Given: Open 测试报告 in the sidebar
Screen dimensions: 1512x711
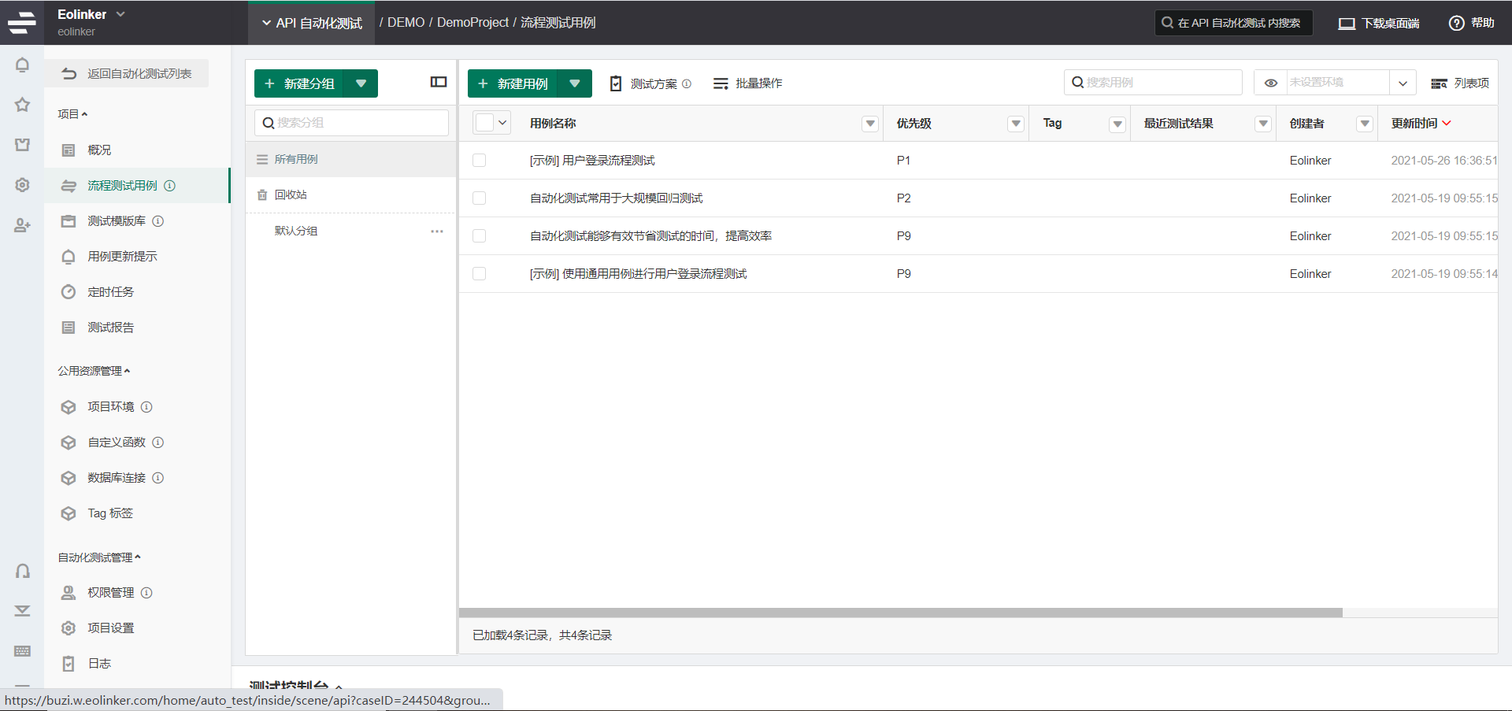Looking at the screenshot, I should 110,328.
